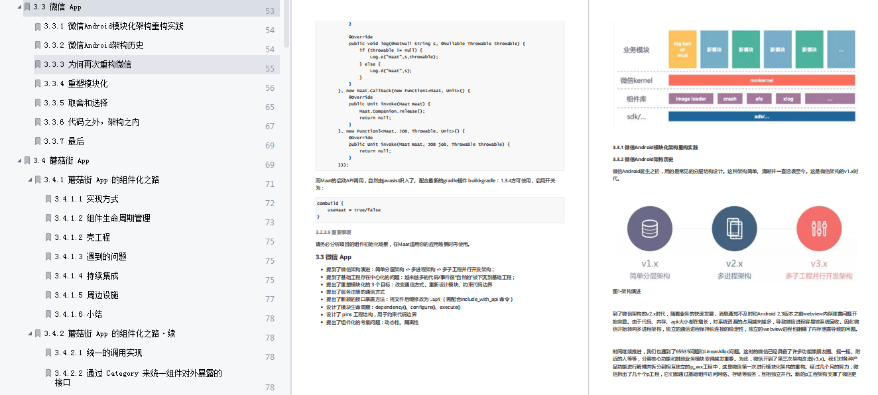The image size is (878, 395).
Task: Click bookmark icon of 3.3.7 最后
Action: click(38, 141)
